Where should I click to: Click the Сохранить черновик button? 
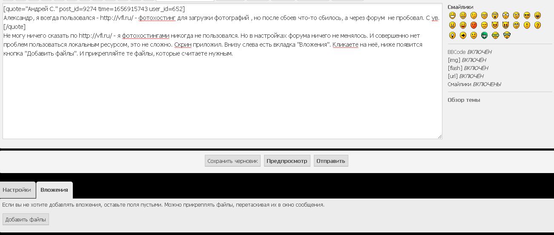(233, 161)
